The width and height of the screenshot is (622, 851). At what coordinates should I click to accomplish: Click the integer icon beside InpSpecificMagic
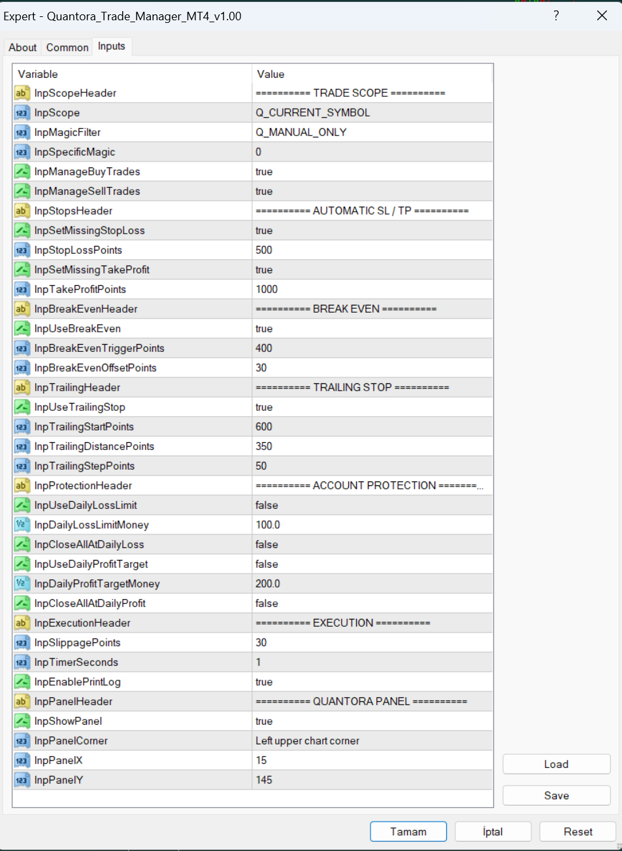(x=22, y=152)
